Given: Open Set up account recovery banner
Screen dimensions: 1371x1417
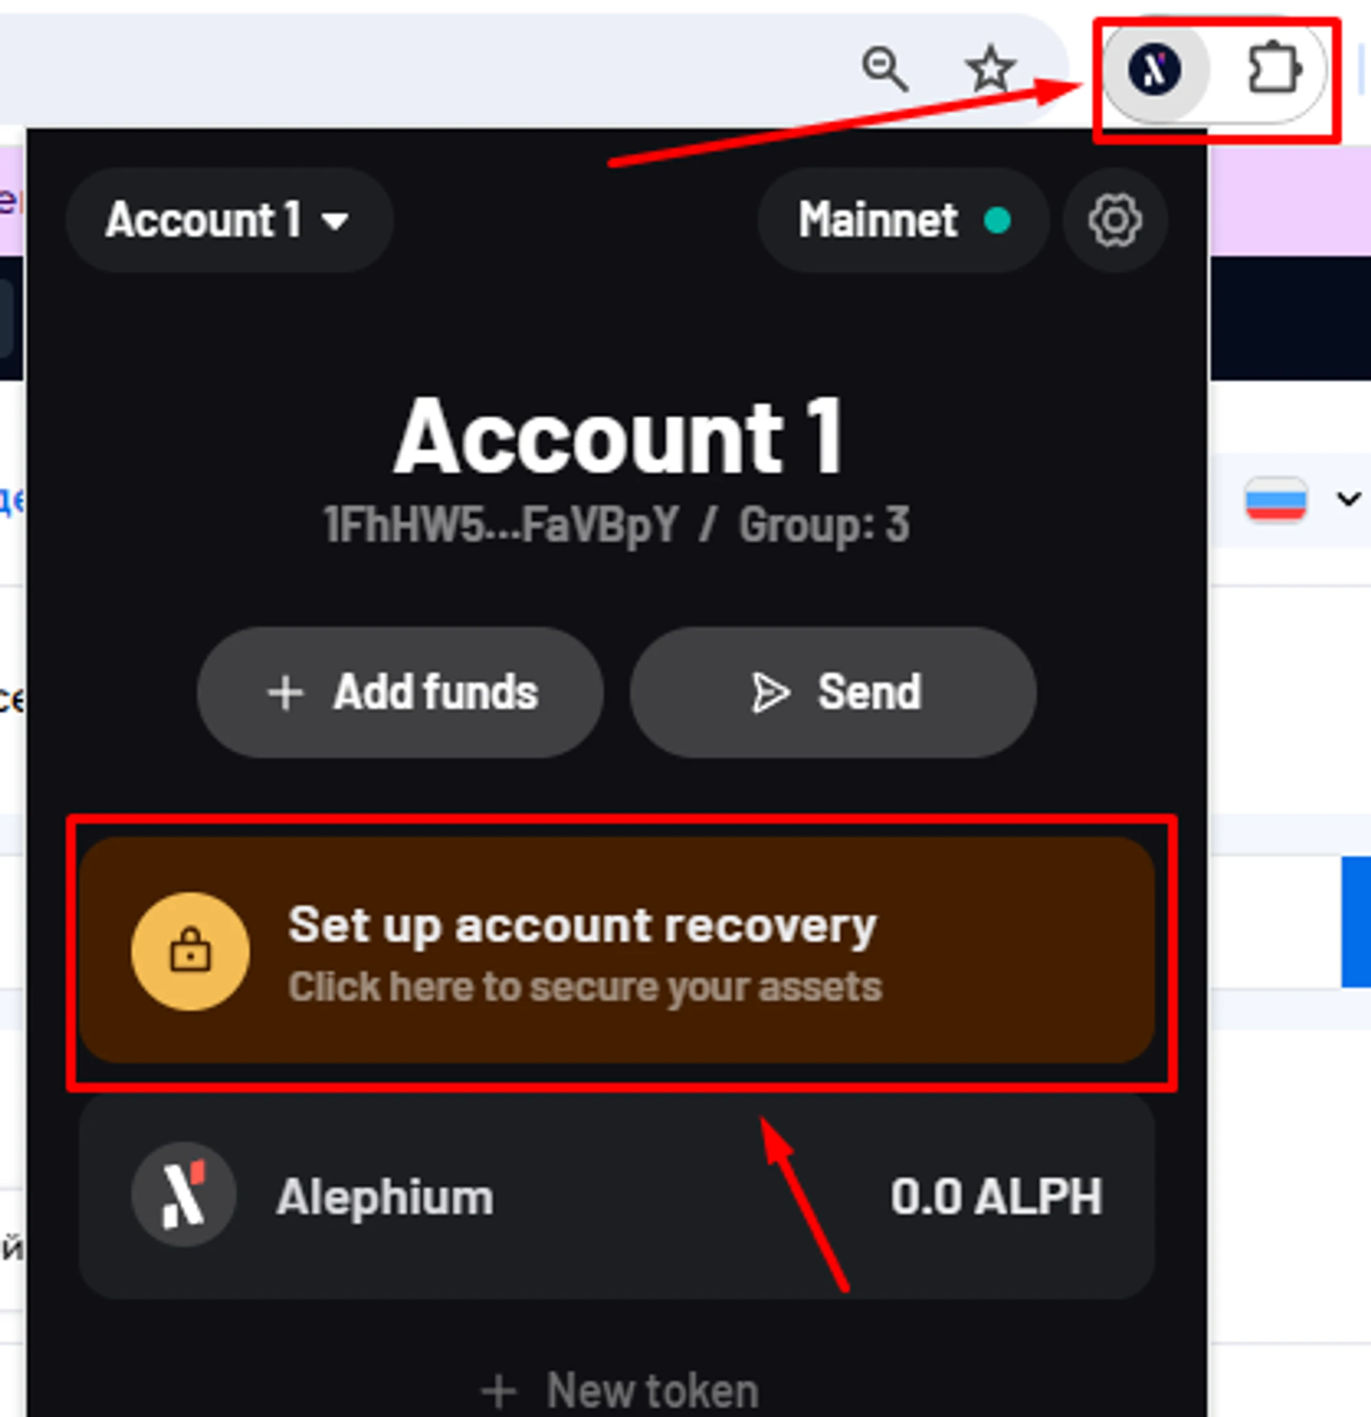Looking at the screenshot, I should click(617, 950).
